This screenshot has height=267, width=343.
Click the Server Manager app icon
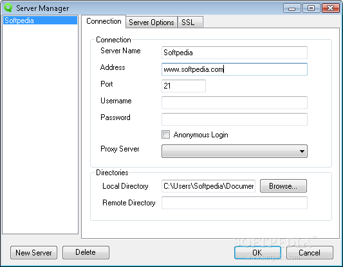pos(8,8)
